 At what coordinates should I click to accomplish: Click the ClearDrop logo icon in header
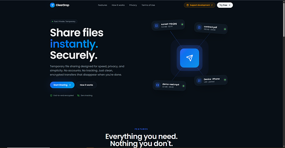coord(53,5)
